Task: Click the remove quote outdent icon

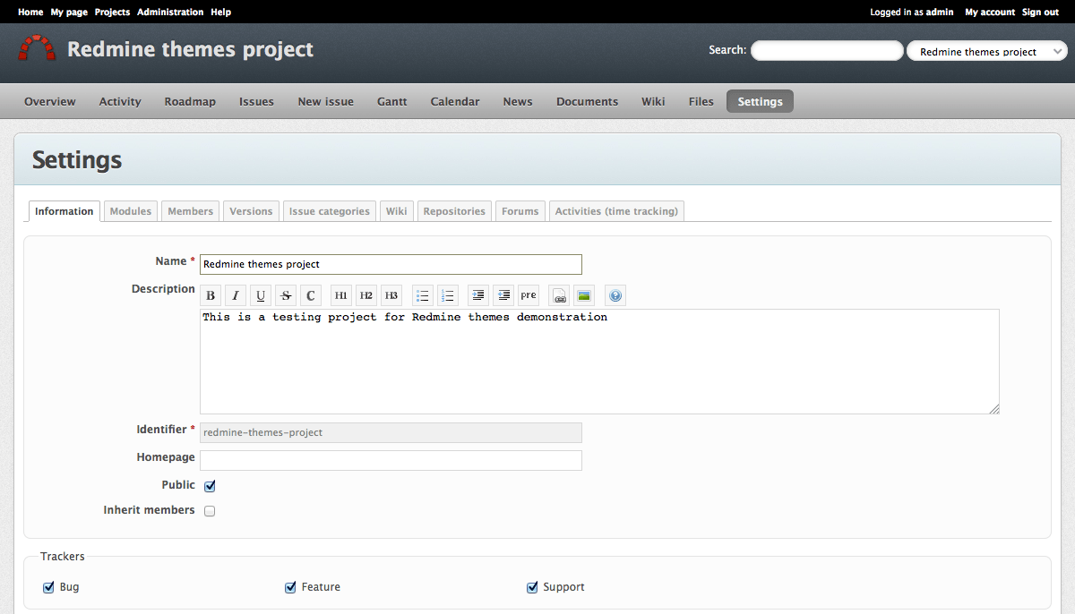Action: [503, 295]
